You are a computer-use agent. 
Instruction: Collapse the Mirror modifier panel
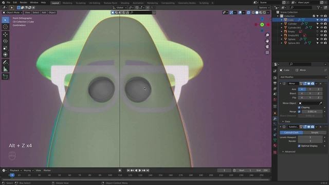point(281,83)
